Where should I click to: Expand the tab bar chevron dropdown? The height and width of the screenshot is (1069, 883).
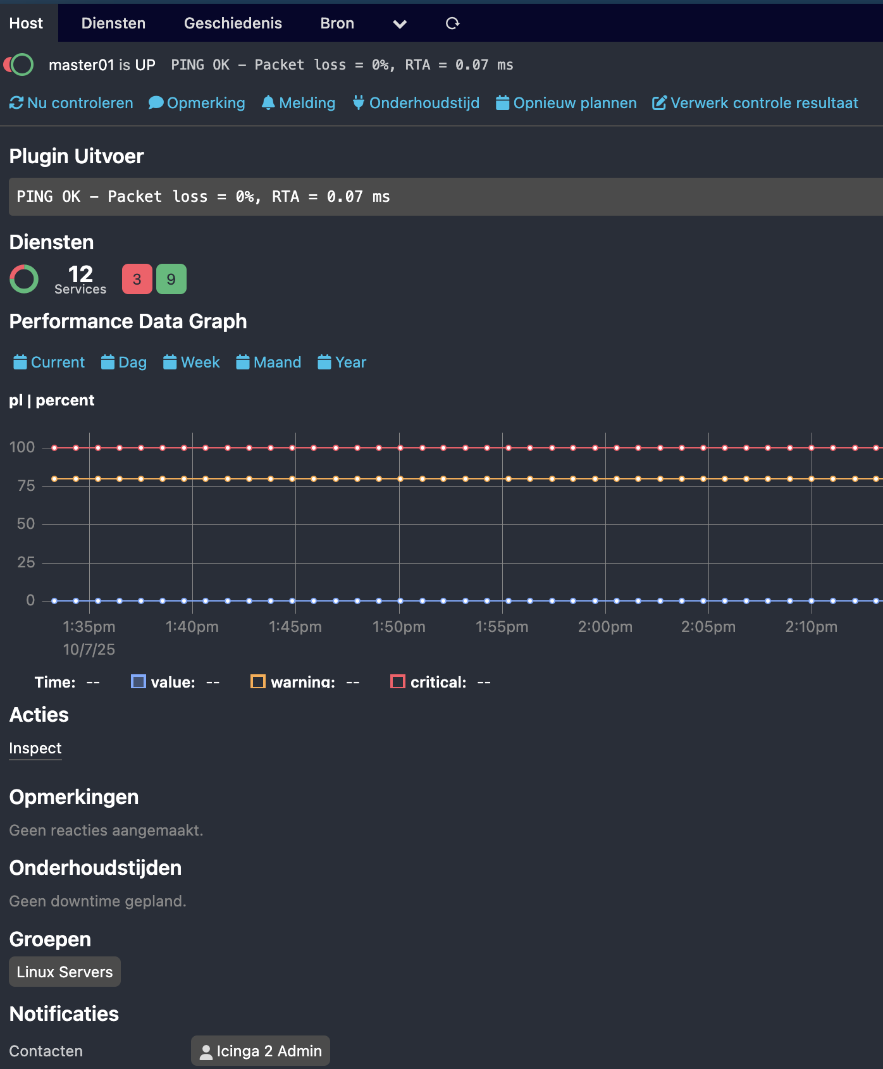tap(399, 24)
